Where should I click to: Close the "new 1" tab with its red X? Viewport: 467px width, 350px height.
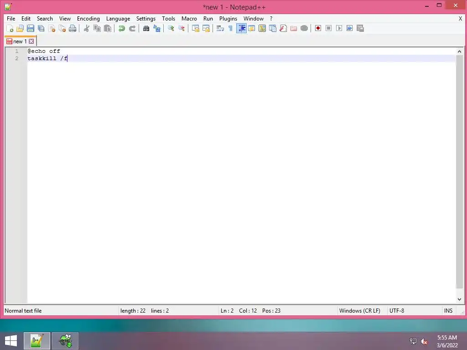pyautogui.click(x=31, y=41)
